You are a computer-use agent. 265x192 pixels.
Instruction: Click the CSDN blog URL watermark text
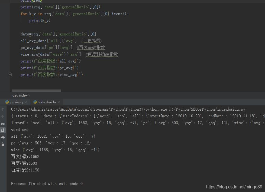[234, 187]
